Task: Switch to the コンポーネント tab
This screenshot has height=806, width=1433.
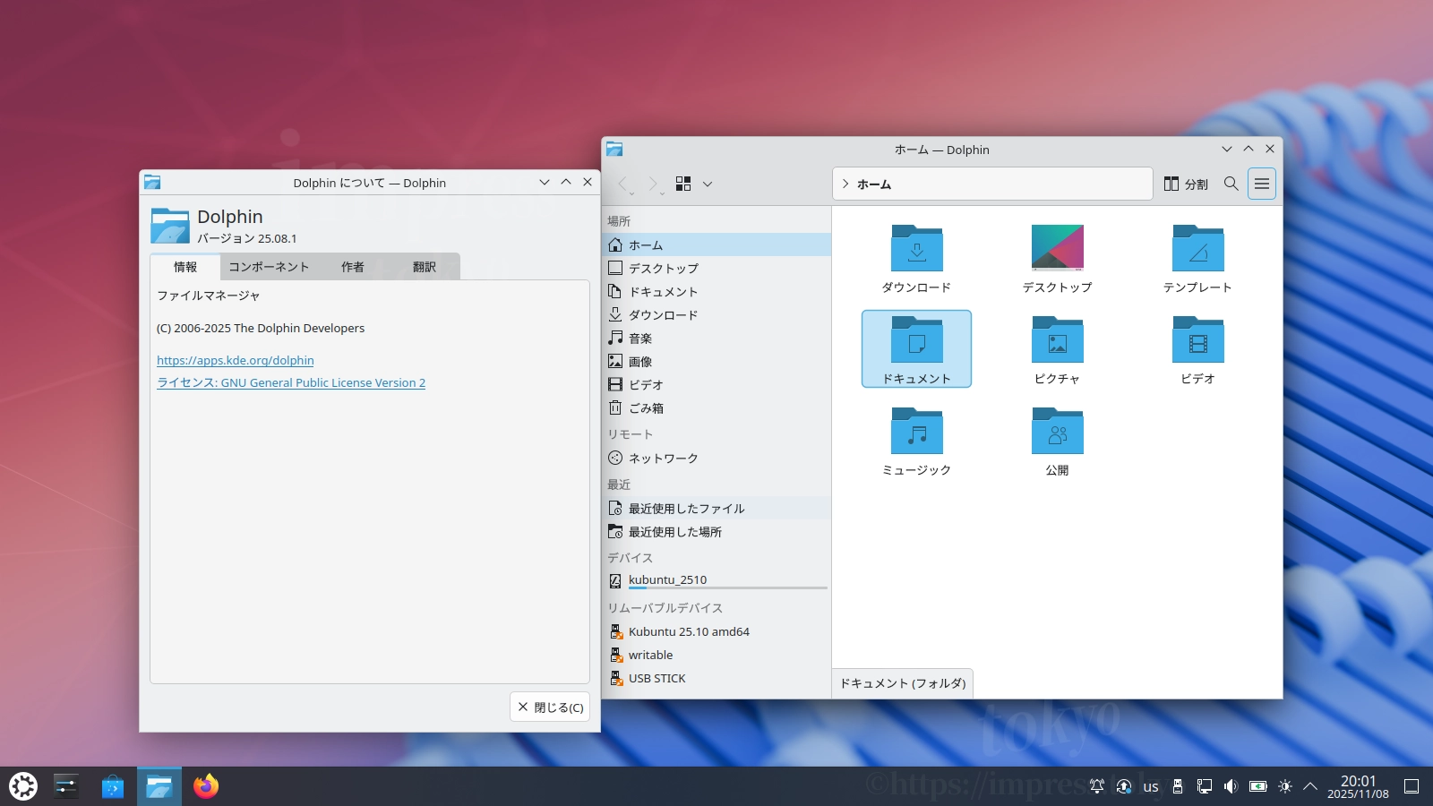Action: point(269,267)
